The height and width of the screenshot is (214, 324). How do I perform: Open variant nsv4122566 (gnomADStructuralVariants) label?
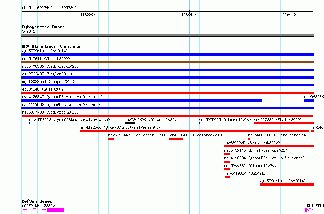120,127
